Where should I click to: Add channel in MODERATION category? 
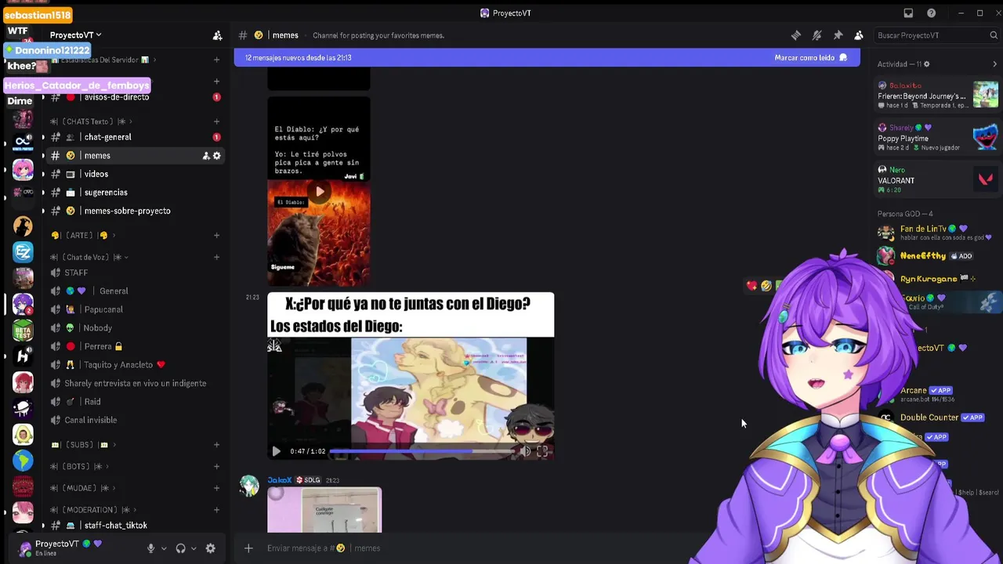point(216,510)
